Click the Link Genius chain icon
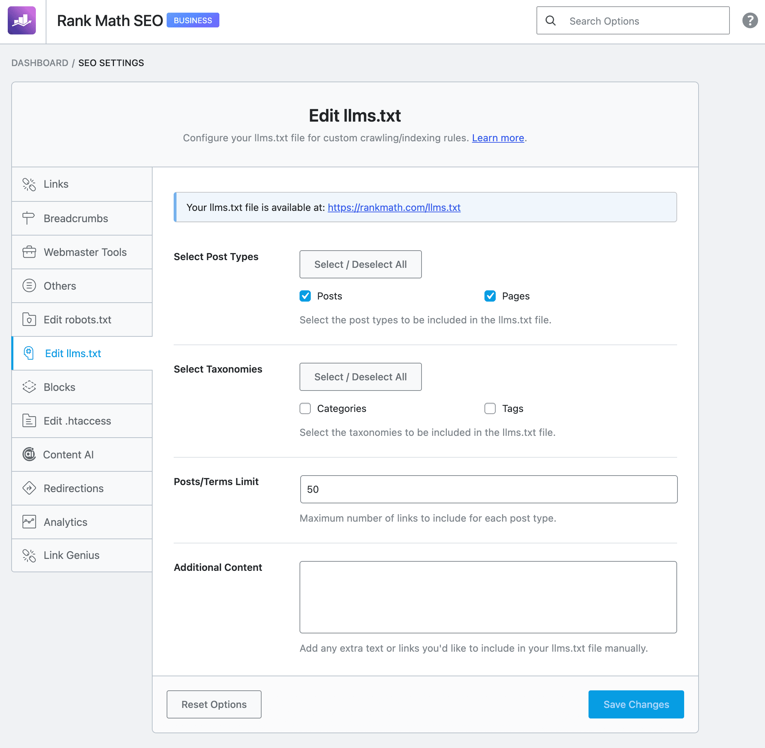This screenshot has height=748, width=765. click(29, 555)
